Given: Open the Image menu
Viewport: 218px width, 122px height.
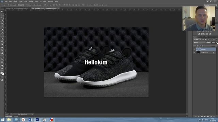Looking at the screenshot, I should point(15,1).
